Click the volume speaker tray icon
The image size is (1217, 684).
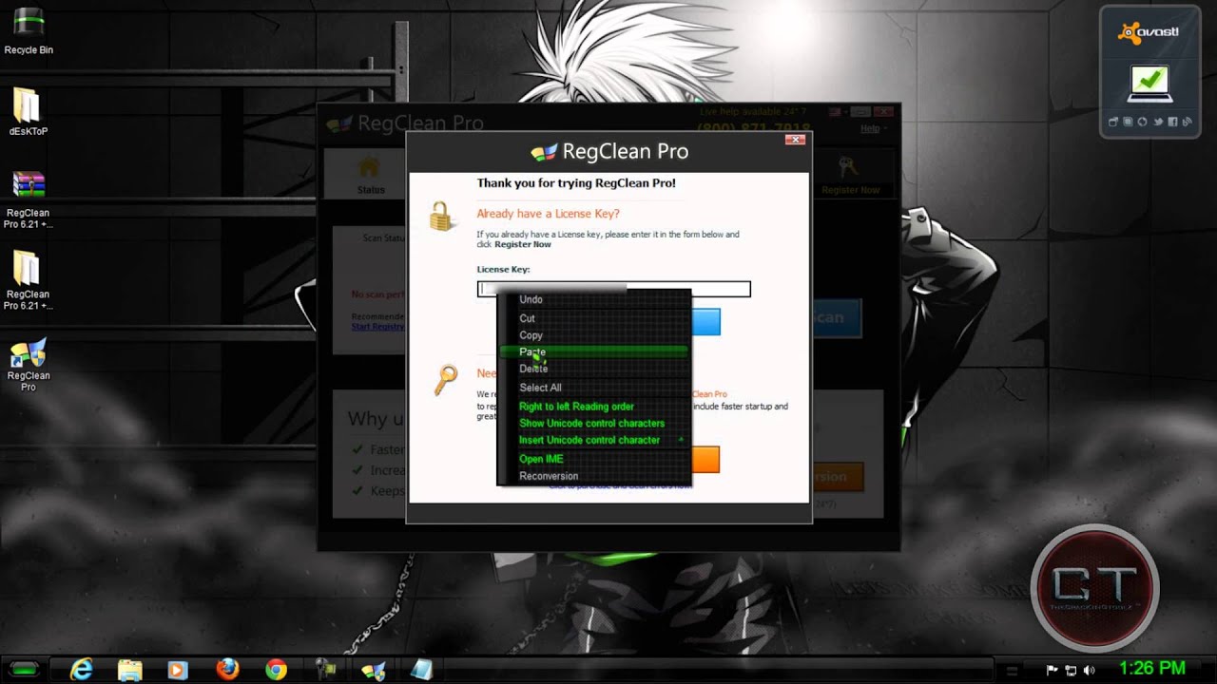(1090, 670)
